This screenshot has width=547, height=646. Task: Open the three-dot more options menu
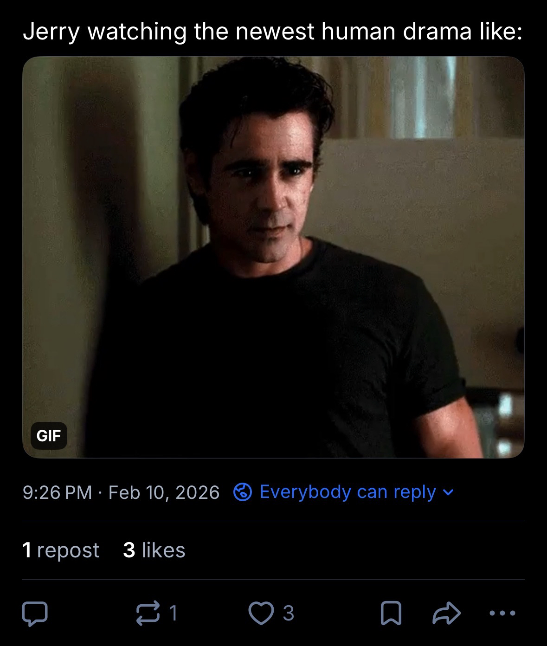point(502,614)
